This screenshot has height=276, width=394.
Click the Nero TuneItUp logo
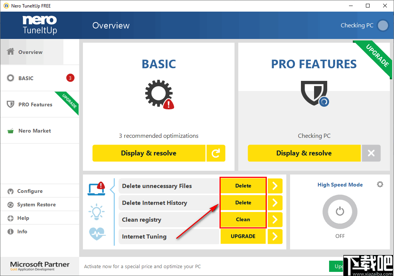[x=40, y=25]
